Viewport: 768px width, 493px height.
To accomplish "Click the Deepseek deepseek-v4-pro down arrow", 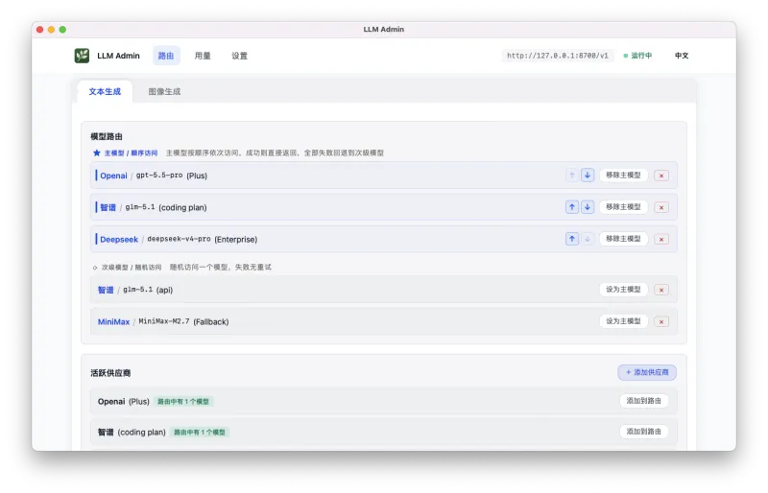I will [588, 239].
